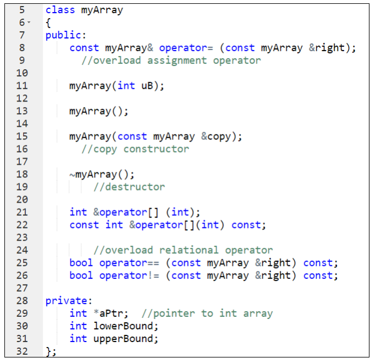The image size is (370, 358).
Task: Click '*aPtr;' member on line 29
Action: click(111, 314)
